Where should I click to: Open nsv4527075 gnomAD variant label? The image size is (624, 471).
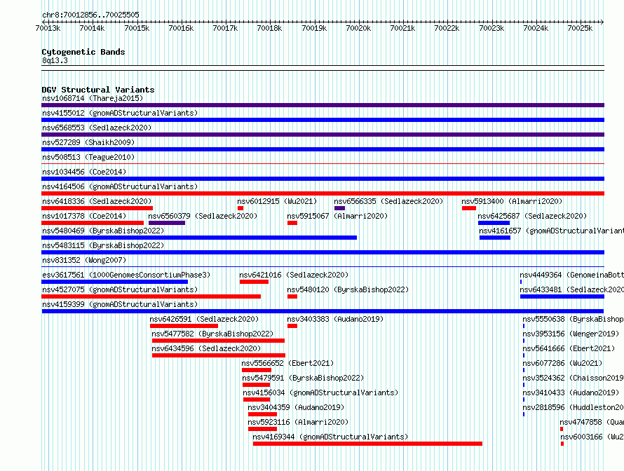click(x=120, y=289)
